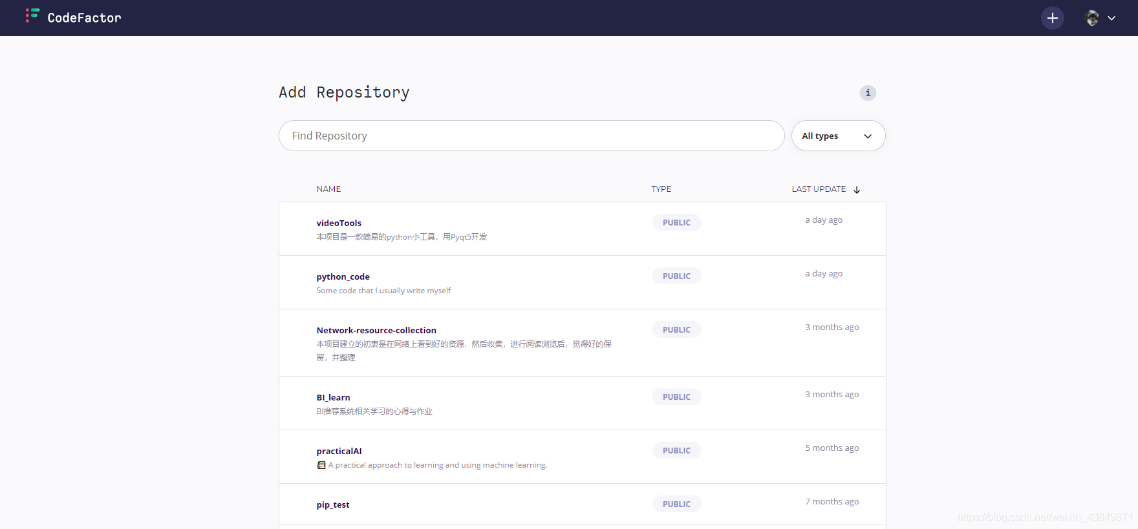The width and height of the screenshot is (1138, 529).
Task: Open the CodeFactor home text link
Action: point(84,18)
